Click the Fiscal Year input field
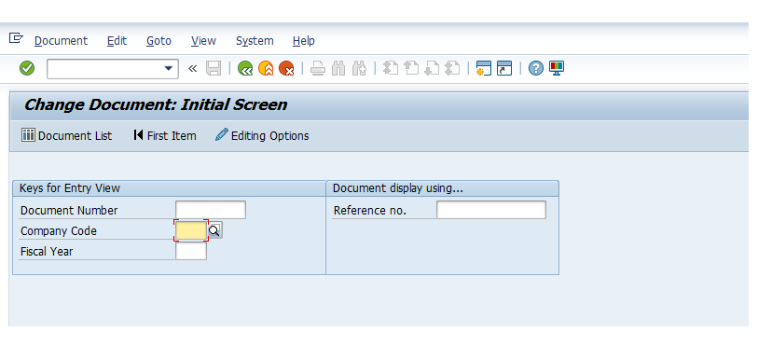 click(191, 251)
